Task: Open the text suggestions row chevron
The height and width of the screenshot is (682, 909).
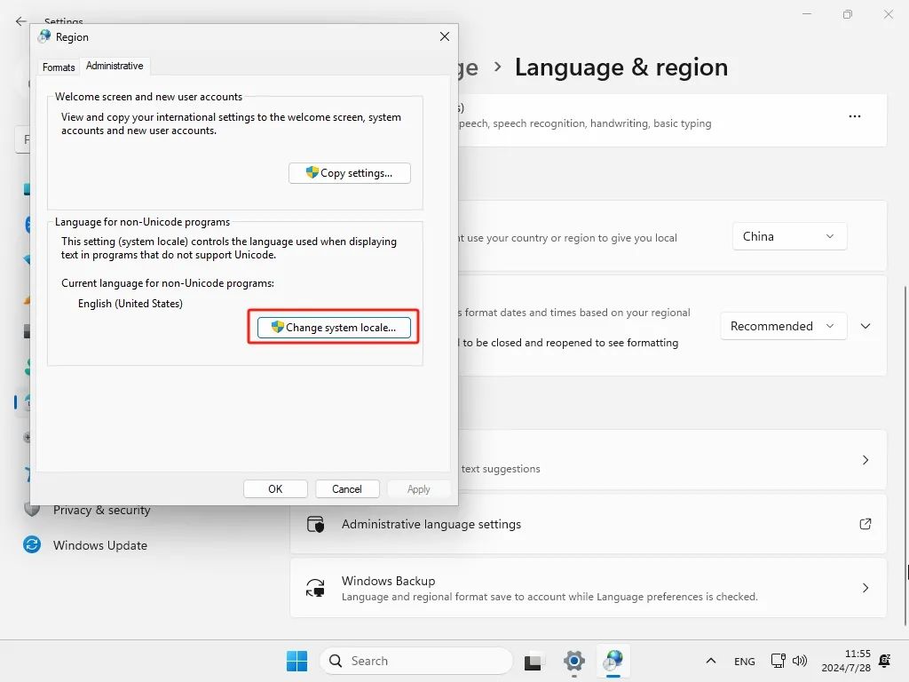Action: (x=866, y=460)
